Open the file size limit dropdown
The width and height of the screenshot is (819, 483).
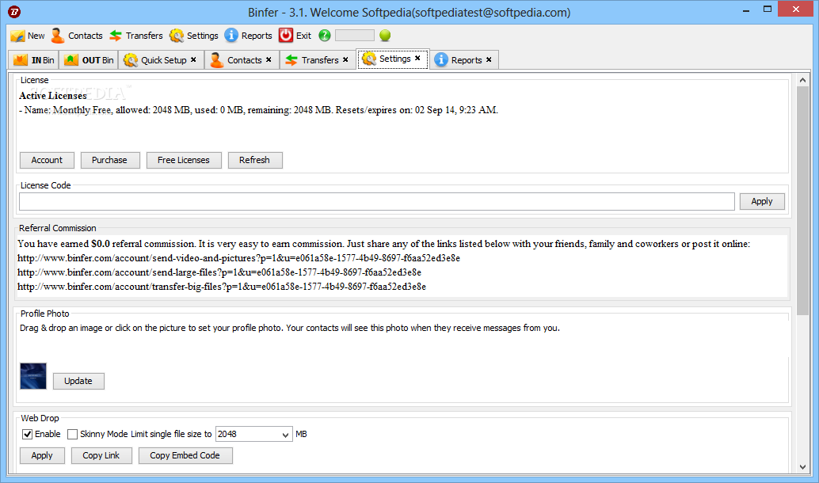(x=286, y=435)
